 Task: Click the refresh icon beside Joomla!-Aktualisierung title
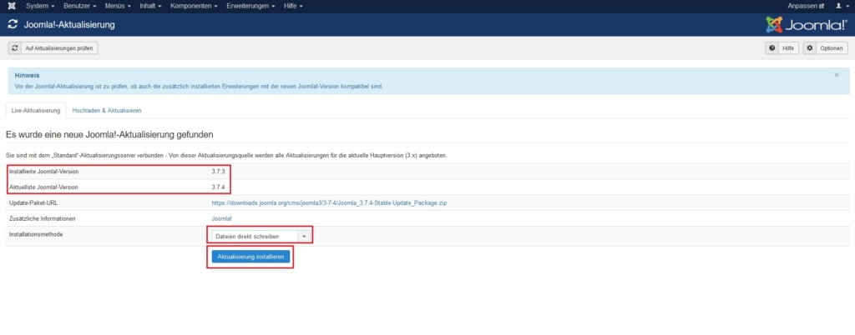pyautogui.click(x=13, y=24)
